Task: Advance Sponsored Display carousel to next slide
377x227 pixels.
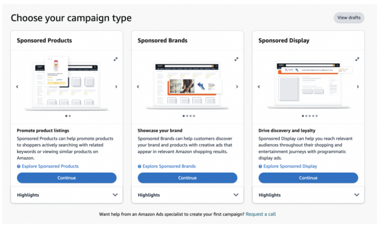Action: [x=358, y=87]
